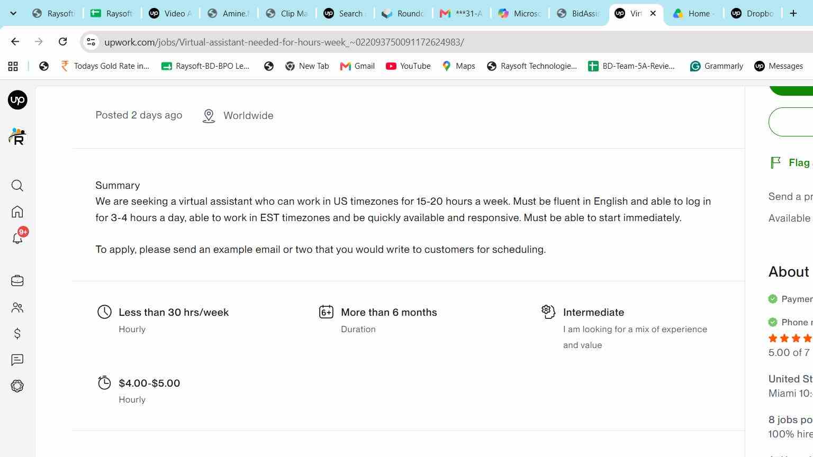The height and width of the screenshot is (457, 813).
Task: Expand the browser tab search chevron
Action: pyautogui.click(x=13, y=13)
